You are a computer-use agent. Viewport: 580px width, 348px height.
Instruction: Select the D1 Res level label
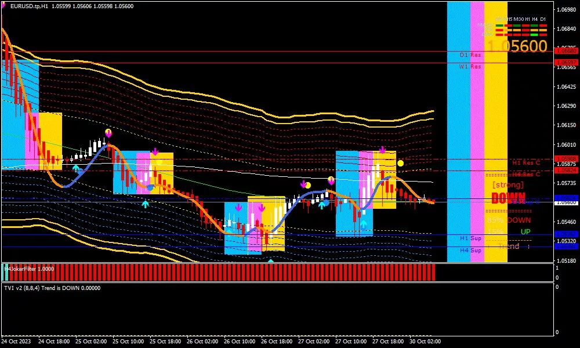(470, 55)
